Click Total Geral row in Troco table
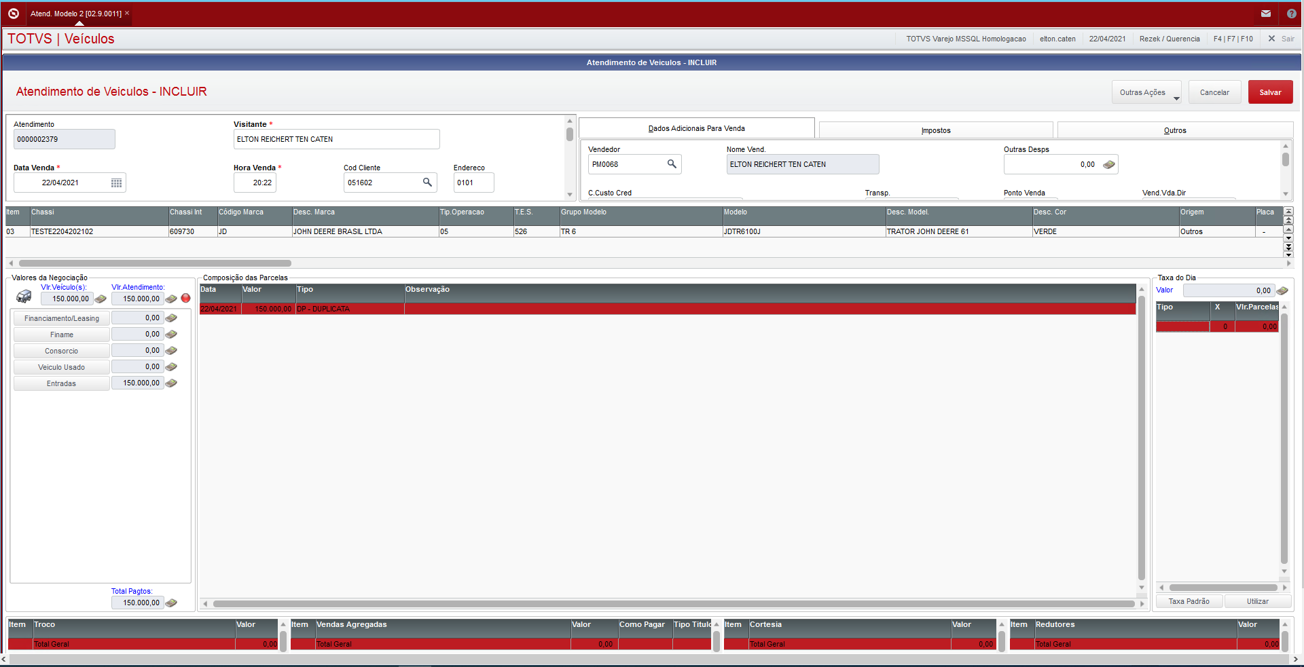This screenshot has height=667, width=1304. pyautogui.click(x=143, y=644)
